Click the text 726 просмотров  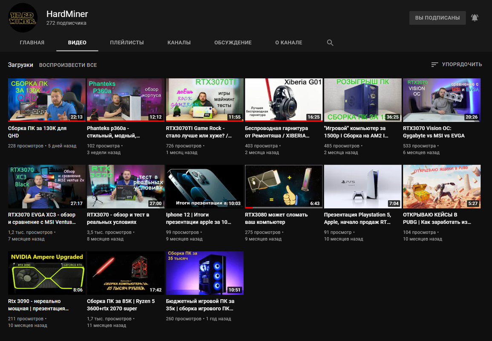pos(184,146)
